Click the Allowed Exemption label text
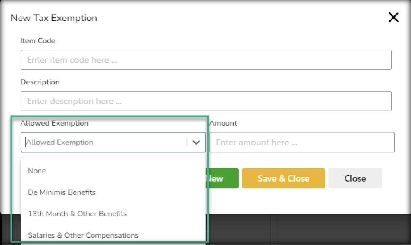 (54, 123)
